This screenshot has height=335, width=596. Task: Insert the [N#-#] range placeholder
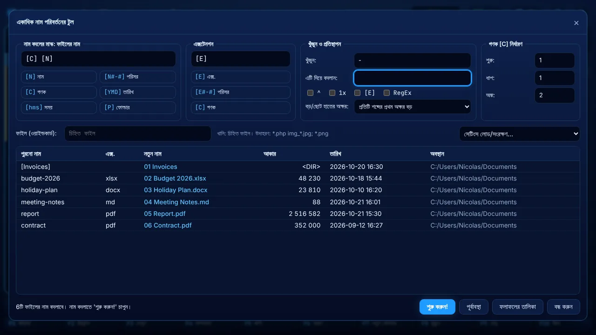tap(138, 77)
